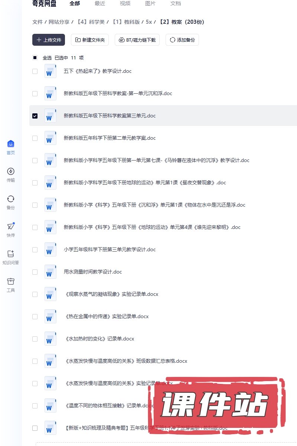The width and height of the screenshot is (297, 446).
Task: Open the 备份 backup sidebar icon
Action: (x=11, y=199)
